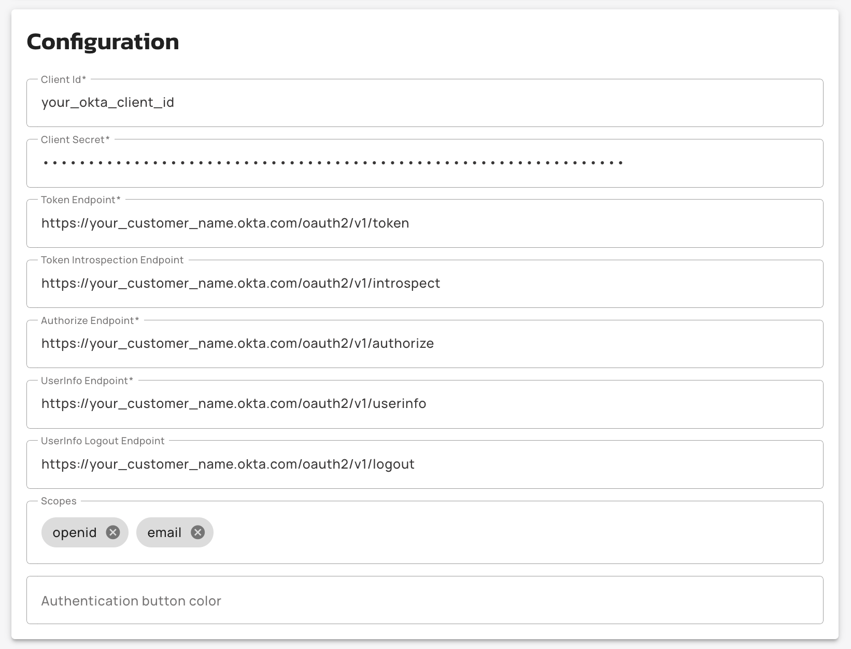Click the Token Introspection Endpoint field
This screenshot has height=649, width=851.
click(424, 284)
